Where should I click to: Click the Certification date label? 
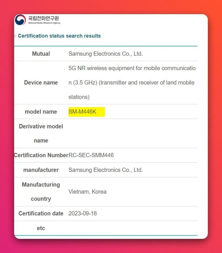[41, 214]
